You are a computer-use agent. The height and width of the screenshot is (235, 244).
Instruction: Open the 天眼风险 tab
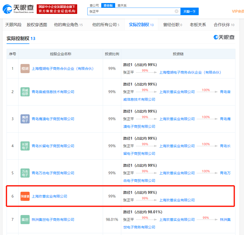click(x=13, y=25)
